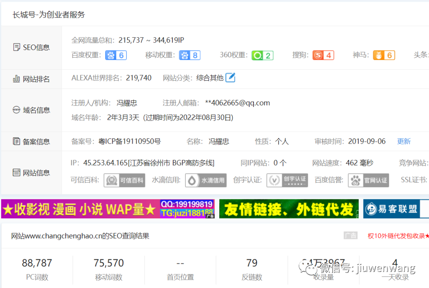Click the mobile weight badge showing 8

(x=189, y=55)
